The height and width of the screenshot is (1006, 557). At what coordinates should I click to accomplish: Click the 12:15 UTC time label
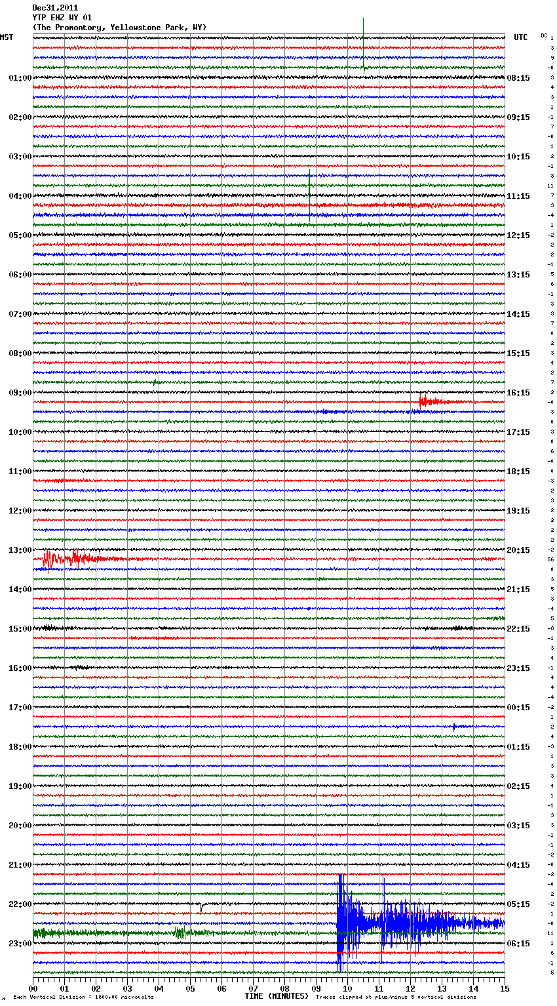tap(518, 235)
